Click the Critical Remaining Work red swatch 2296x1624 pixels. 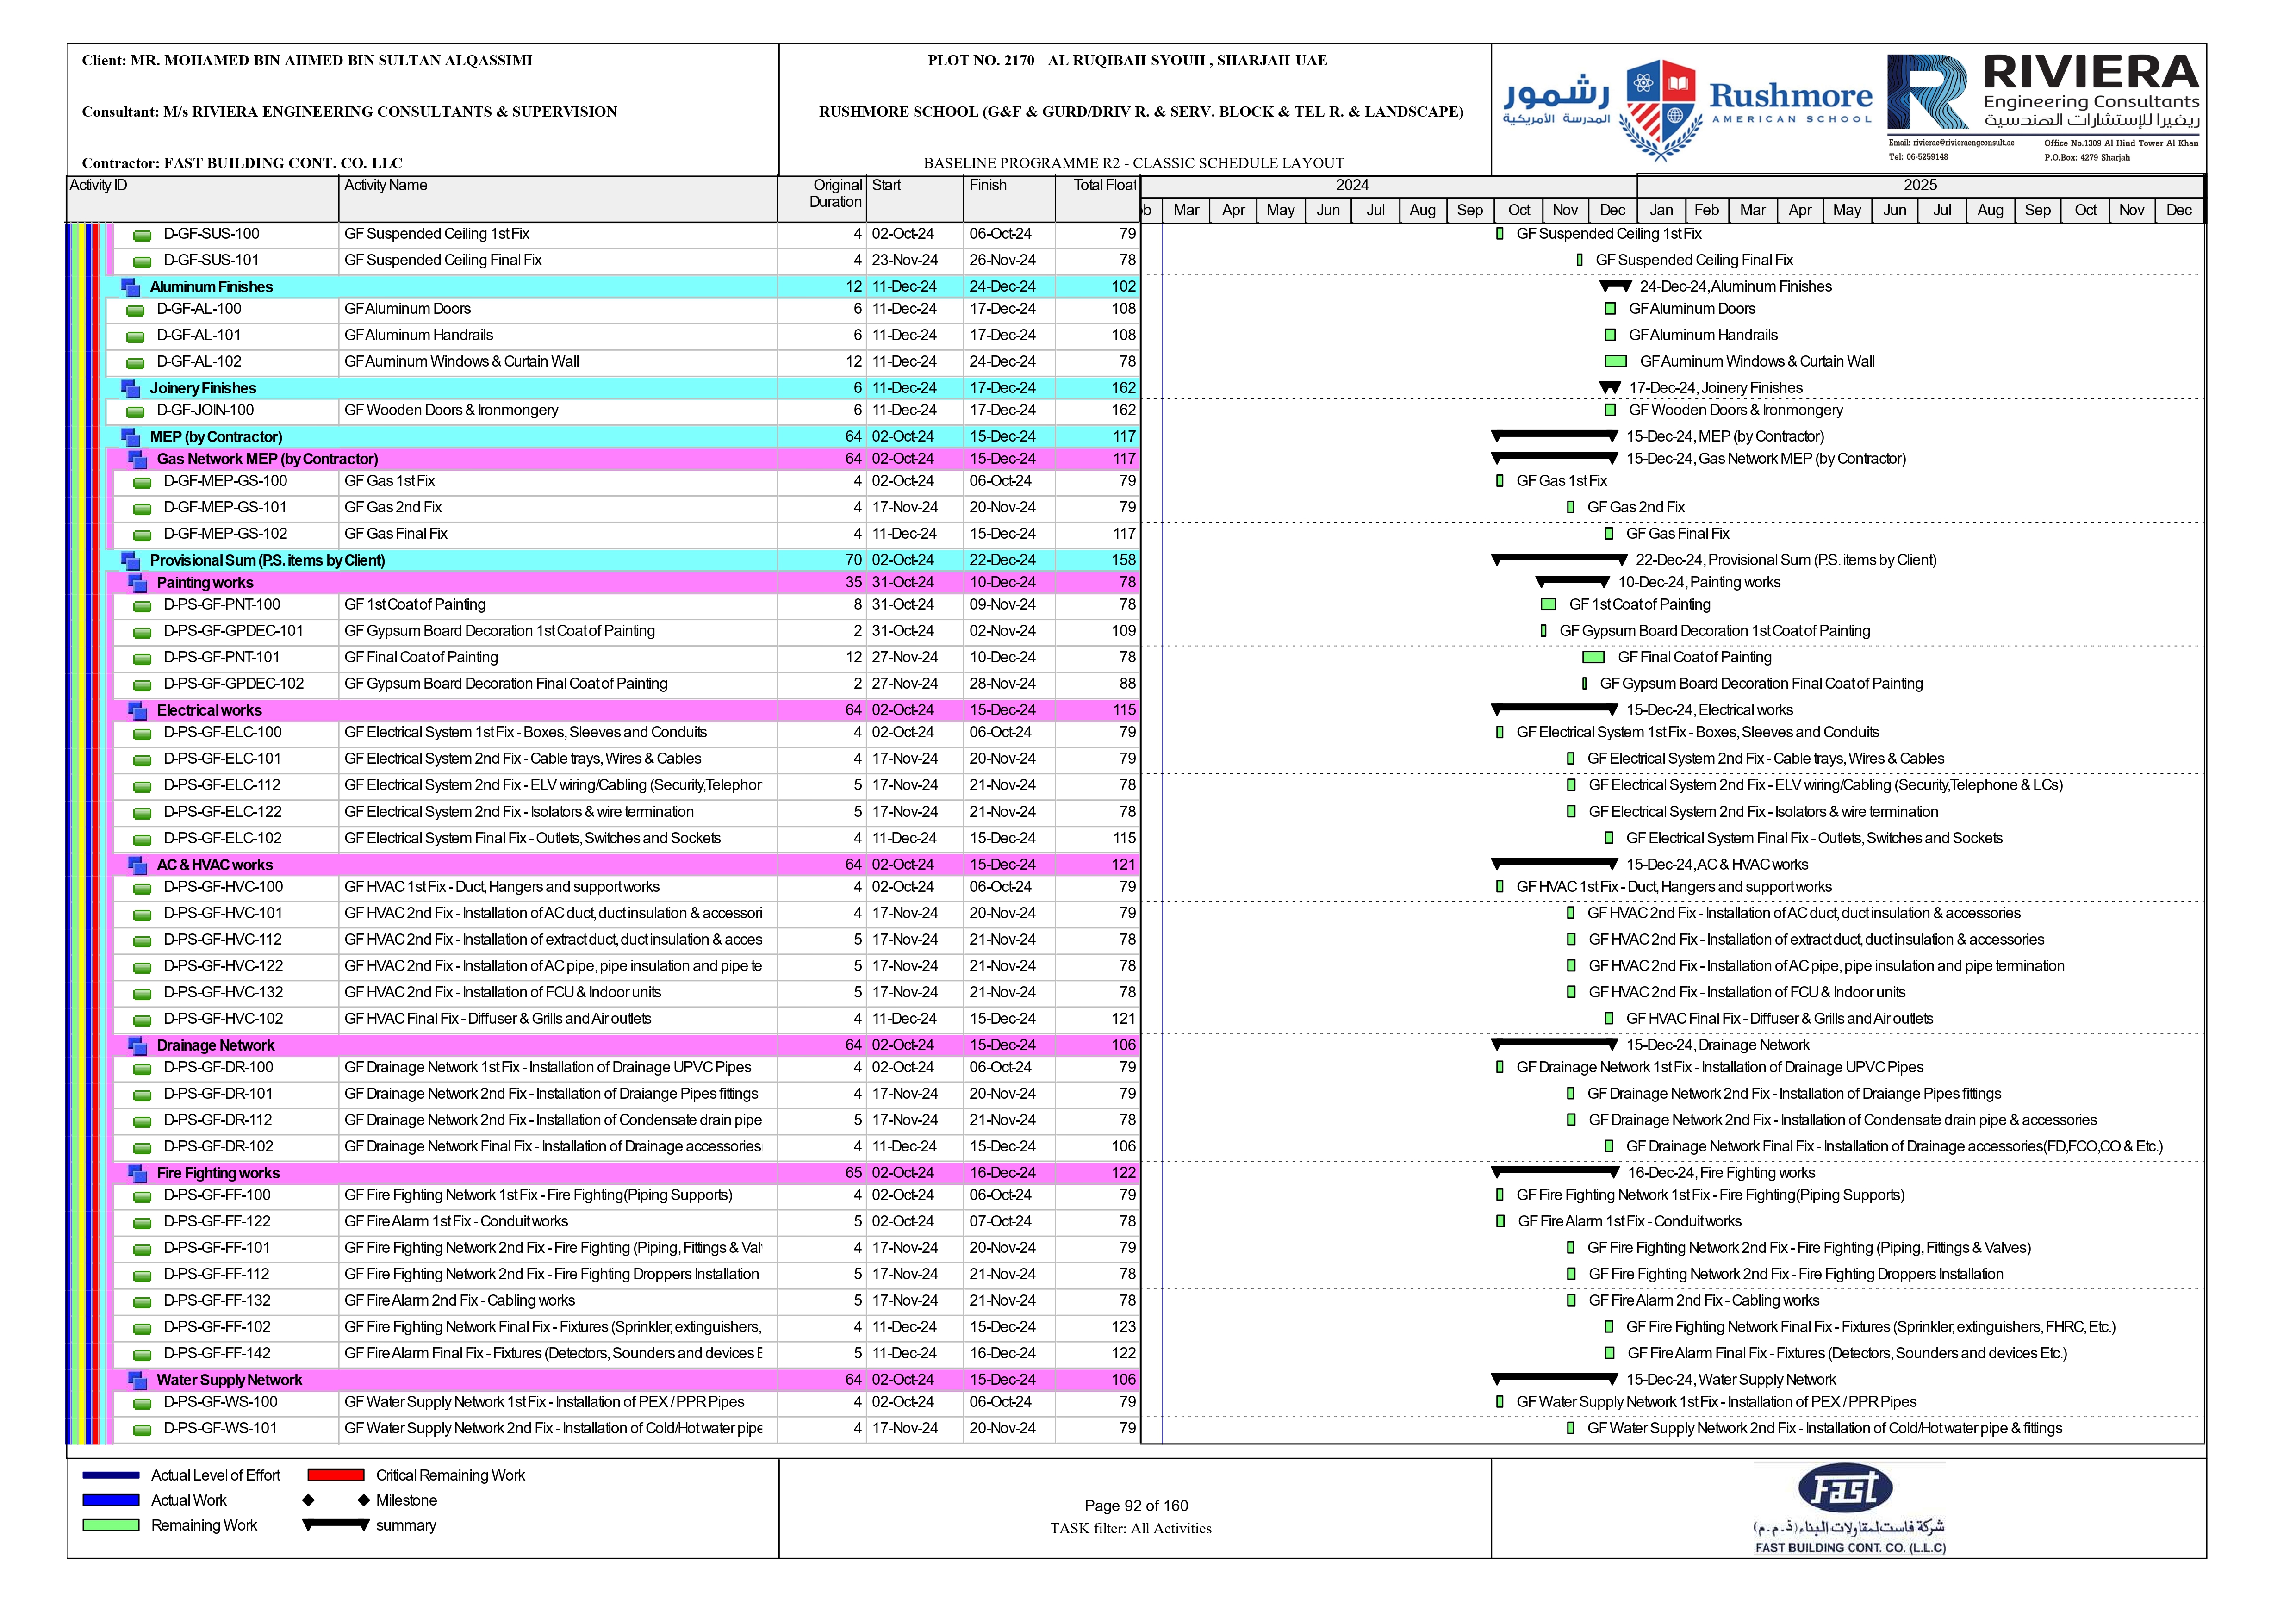tap(336, 1476)
